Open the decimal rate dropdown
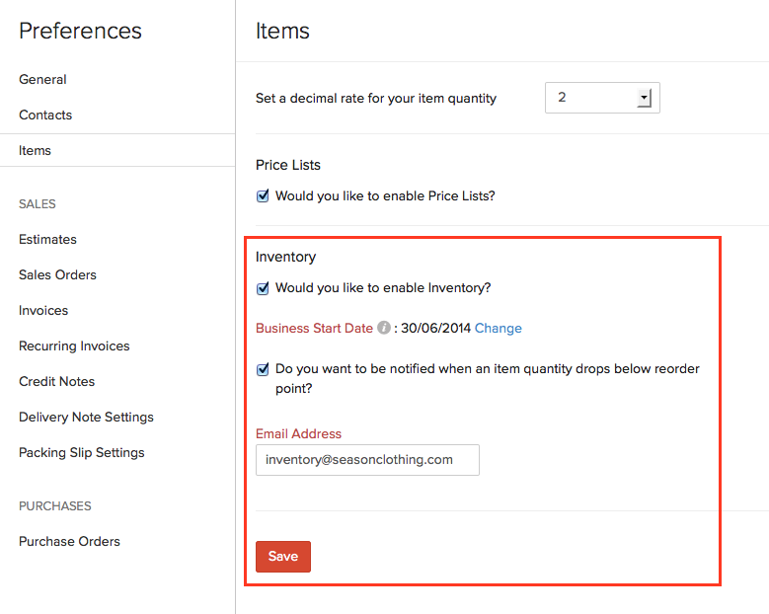 point(644,98)
